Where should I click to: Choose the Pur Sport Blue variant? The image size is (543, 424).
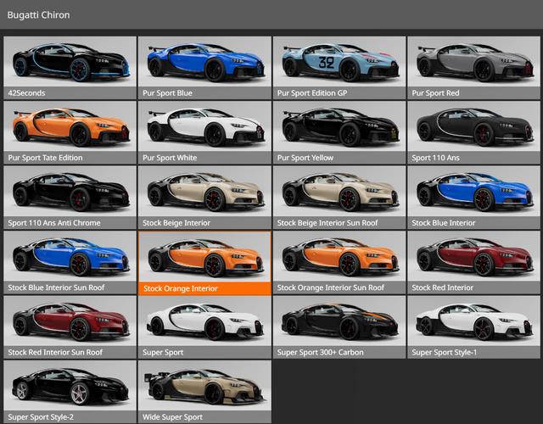(x=204, y=68)
